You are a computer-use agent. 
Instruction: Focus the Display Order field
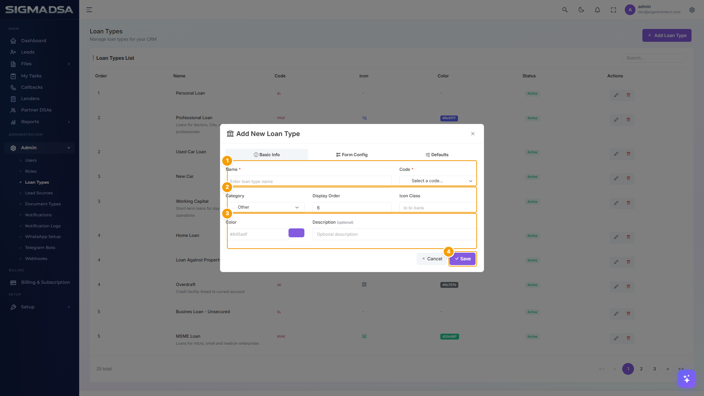352,208
